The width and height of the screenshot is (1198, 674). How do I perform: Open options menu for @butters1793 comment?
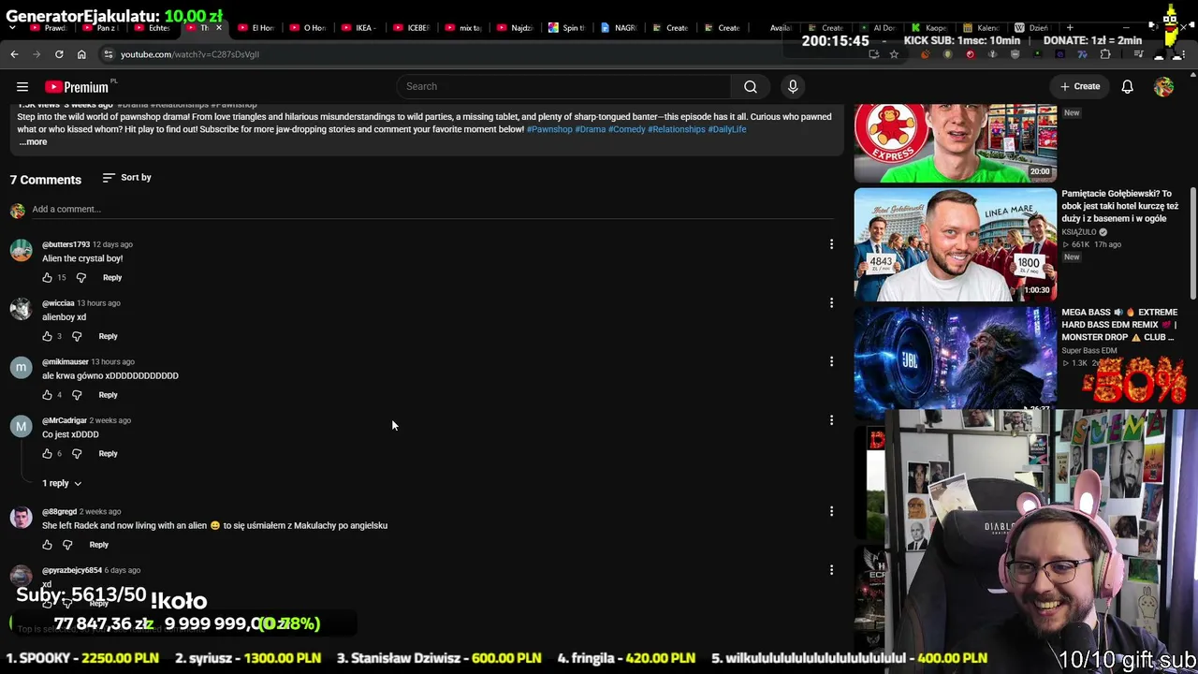[831, 244]
